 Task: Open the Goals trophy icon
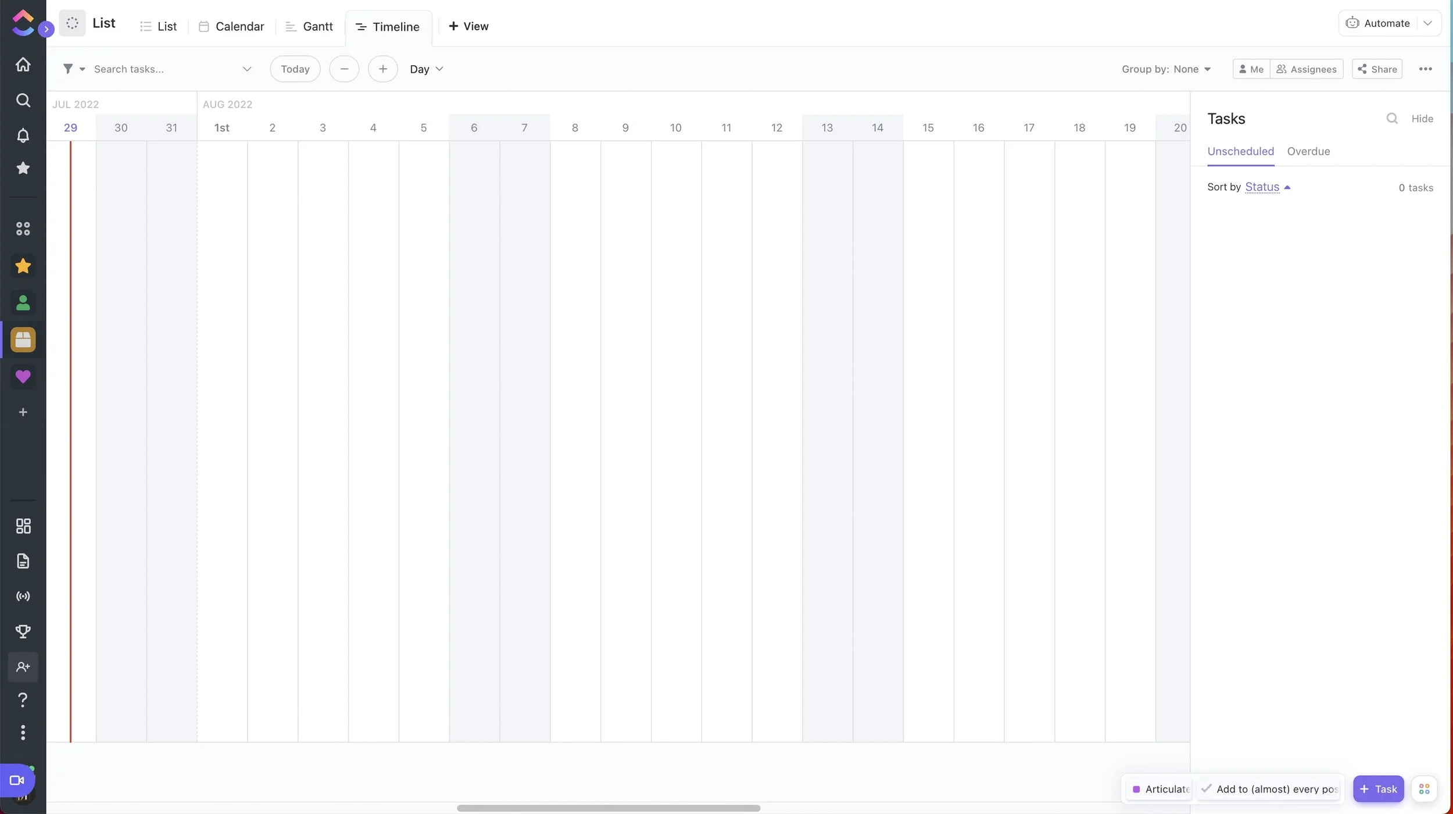(23, 631)
